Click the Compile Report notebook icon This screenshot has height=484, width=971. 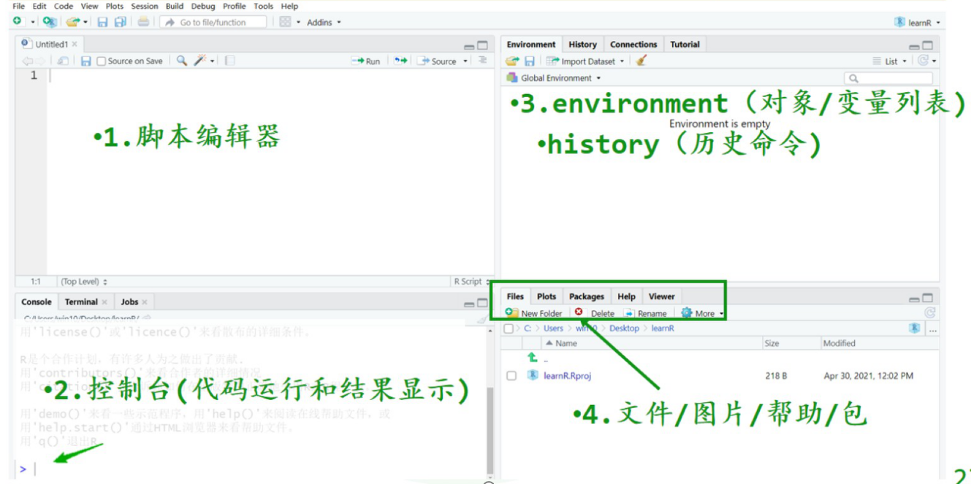229,61
